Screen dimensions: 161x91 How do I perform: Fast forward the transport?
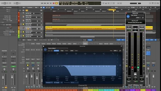[x=45, y=3]
